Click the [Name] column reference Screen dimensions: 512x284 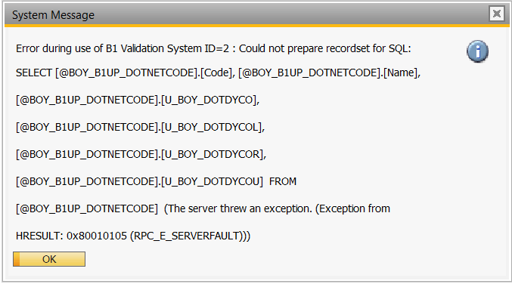400,73
